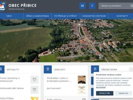Click the placeholder image beside Provoz posilovny
This screenshot has width=133, height=100.
coord(35,80)
